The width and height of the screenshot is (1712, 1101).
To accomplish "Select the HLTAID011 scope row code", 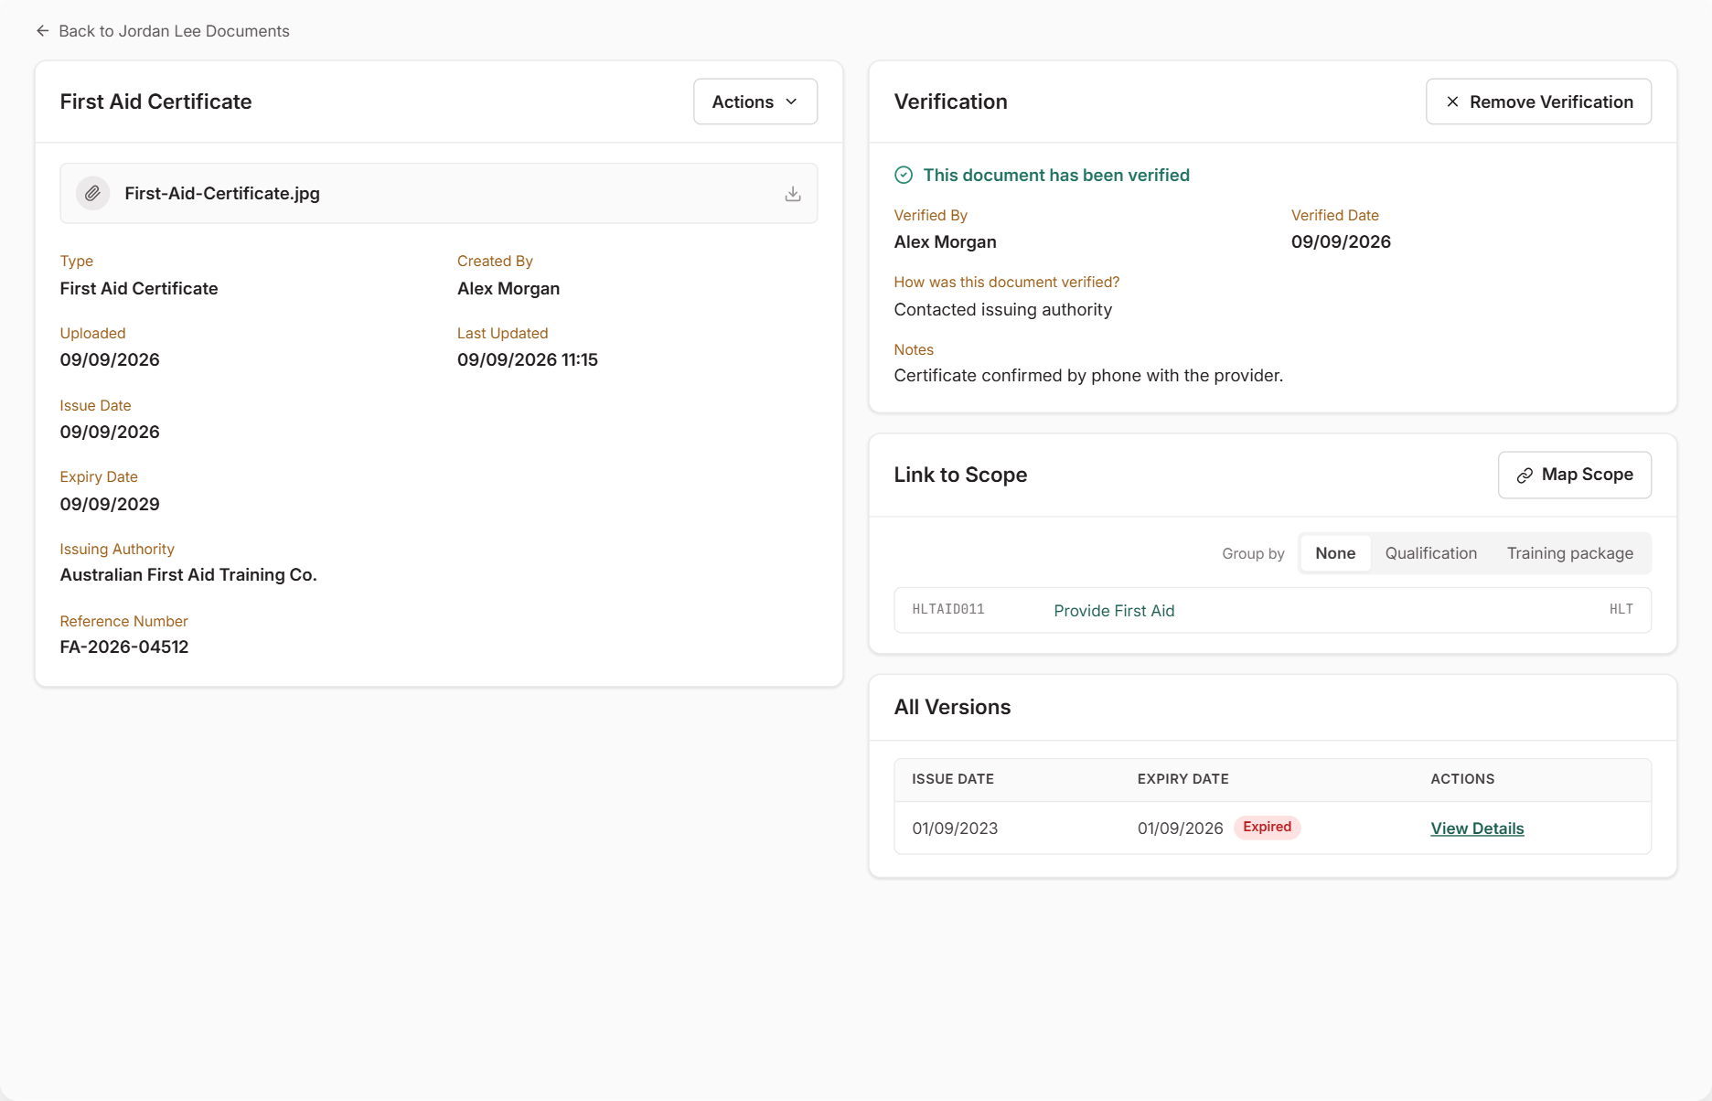I will 948,610.
